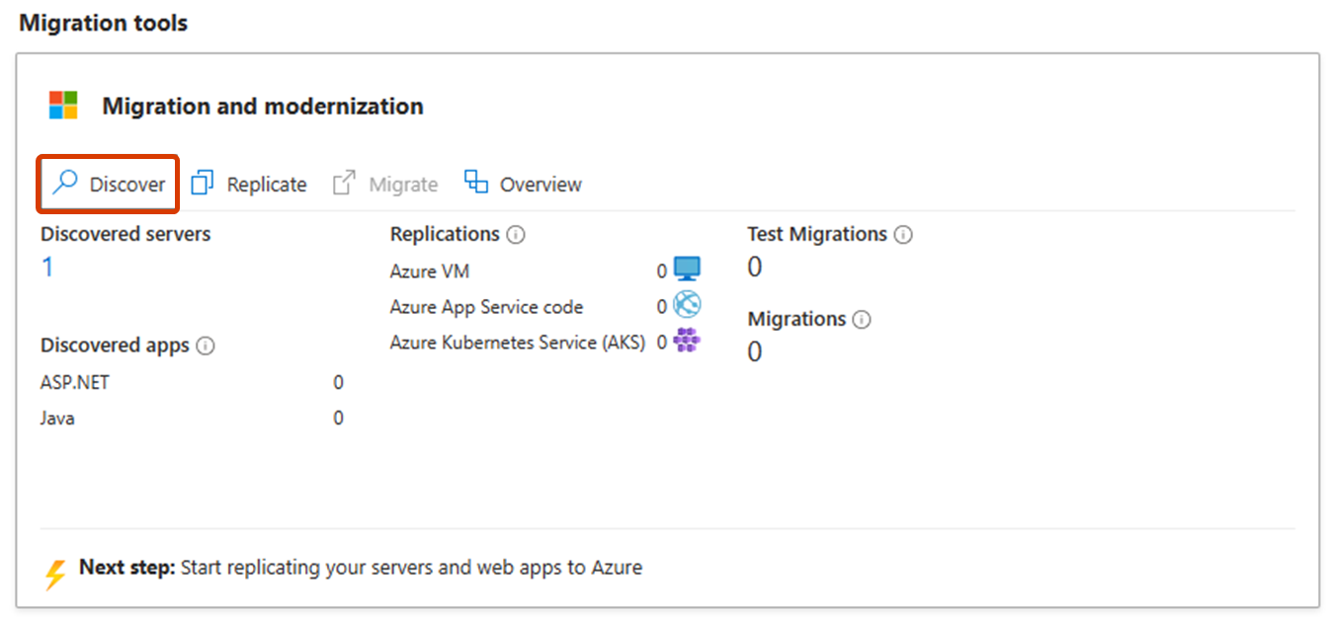
Task: Click the Replicate copy icon
Action: click(201, 183)
